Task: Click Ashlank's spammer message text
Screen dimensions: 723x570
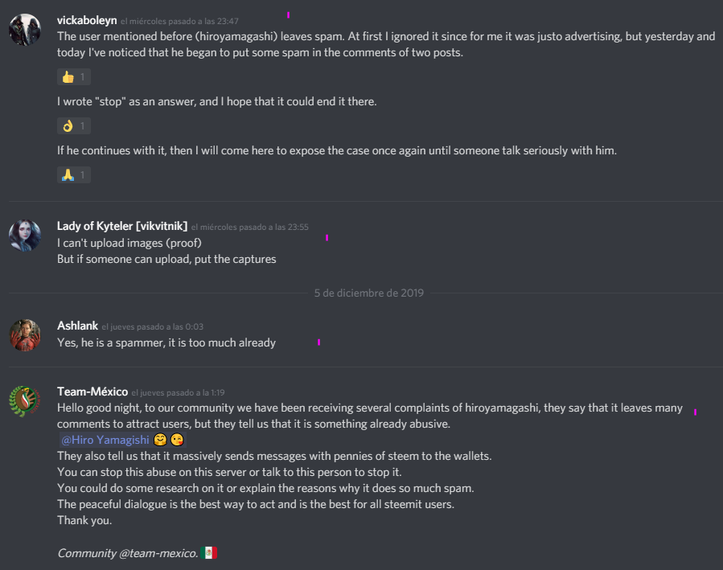Action: click(166, 342)
